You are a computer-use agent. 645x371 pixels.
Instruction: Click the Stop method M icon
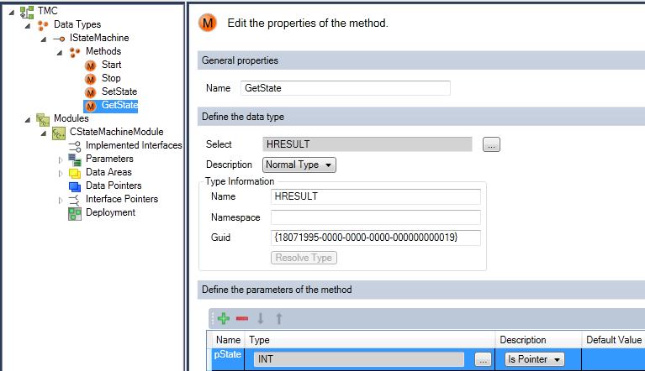tap(91, 79)
